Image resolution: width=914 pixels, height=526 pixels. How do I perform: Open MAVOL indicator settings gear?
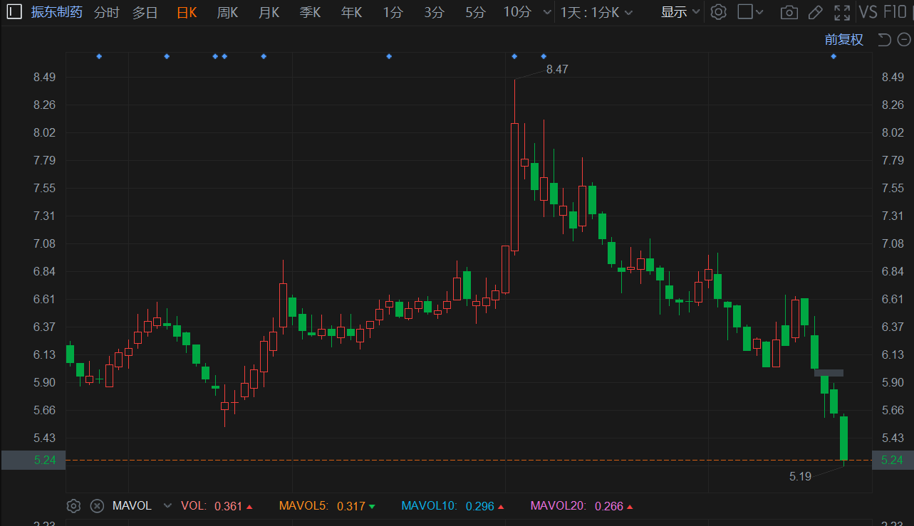73,506
